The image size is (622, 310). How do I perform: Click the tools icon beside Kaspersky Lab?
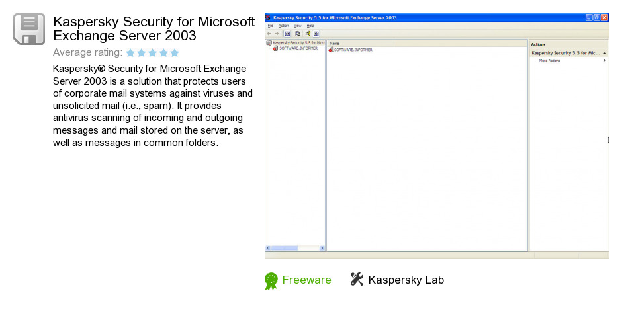[x=357, y=280]
